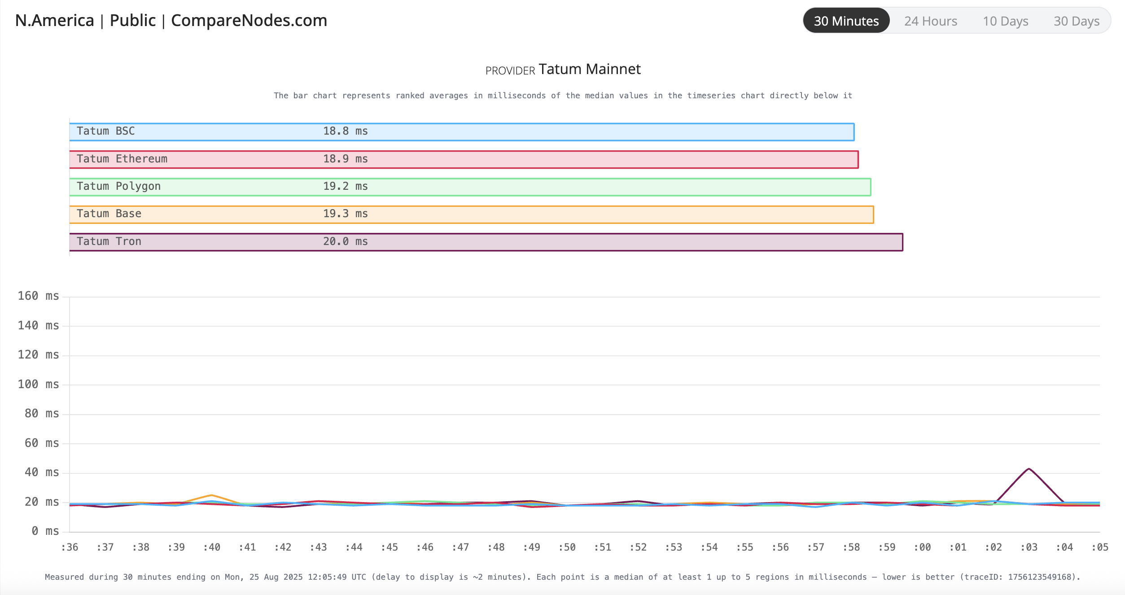
Task: Click the ':56' x-axis tick label
Action: click(780, 547)
